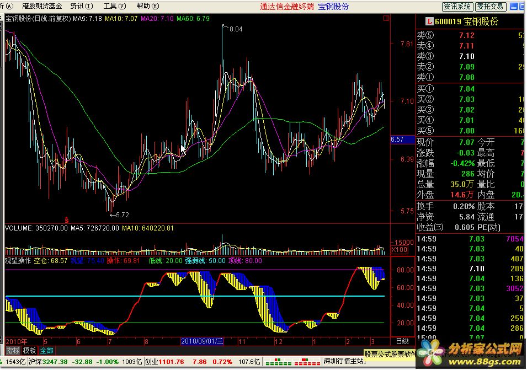Click the 宝钢股份(日线.前复权) chart title
Screen dimensions: 527x370
[x=38, y=19]
